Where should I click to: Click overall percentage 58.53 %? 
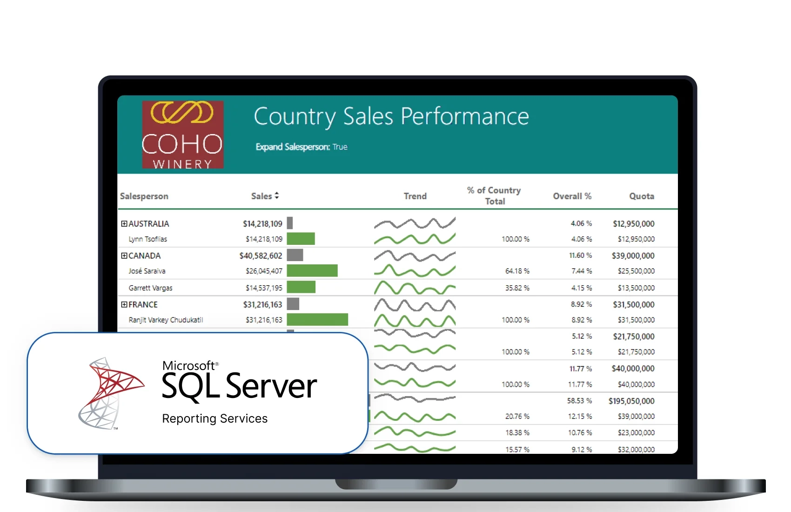[579, 401]
